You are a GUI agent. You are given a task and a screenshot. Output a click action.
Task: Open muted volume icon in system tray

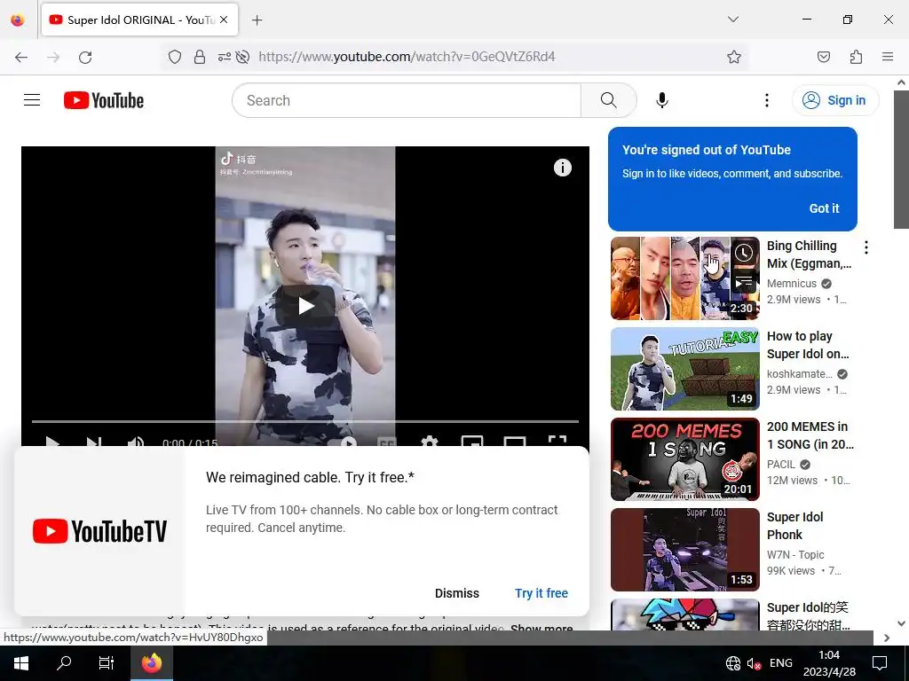[x=754, y=663]
